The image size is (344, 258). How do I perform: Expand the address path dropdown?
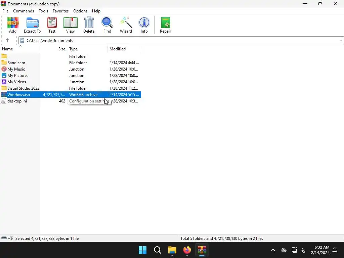[341, 41]
